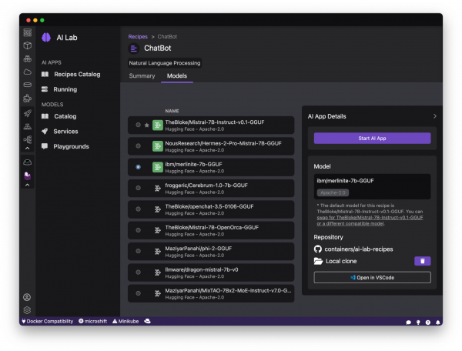Click the Start AI App button
Screen dimensions: 462x351
click(x=372, y=139)
